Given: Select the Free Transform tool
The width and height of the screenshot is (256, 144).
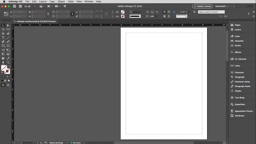Looking at the screenshot, I should point(8,50).
